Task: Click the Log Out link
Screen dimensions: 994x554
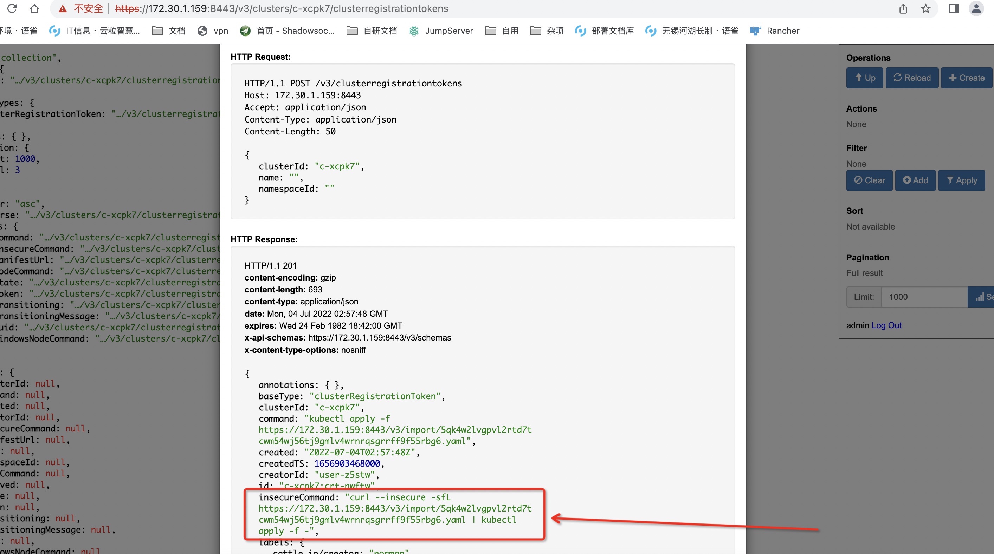Action: (x=886, y=325)
